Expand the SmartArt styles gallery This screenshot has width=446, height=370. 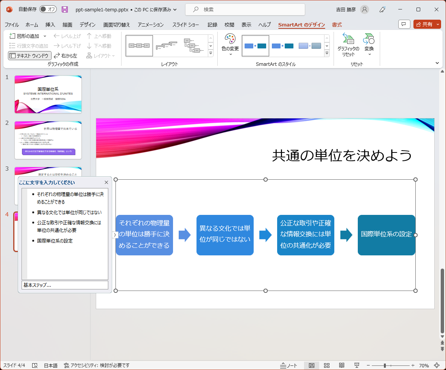point(327,53)
